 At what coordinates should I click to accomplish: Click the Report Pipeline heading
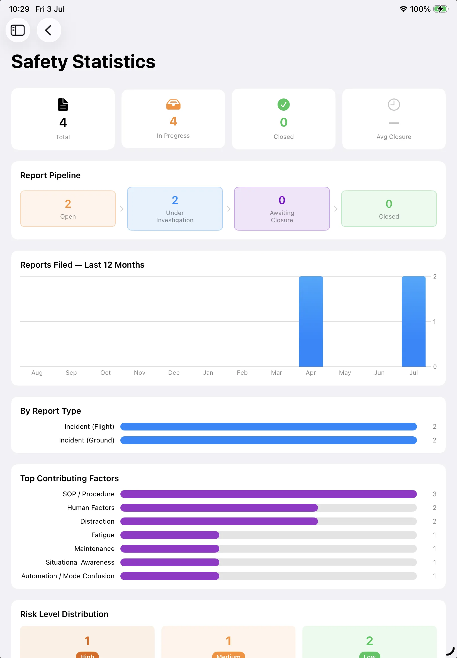[x=50, y=175]
